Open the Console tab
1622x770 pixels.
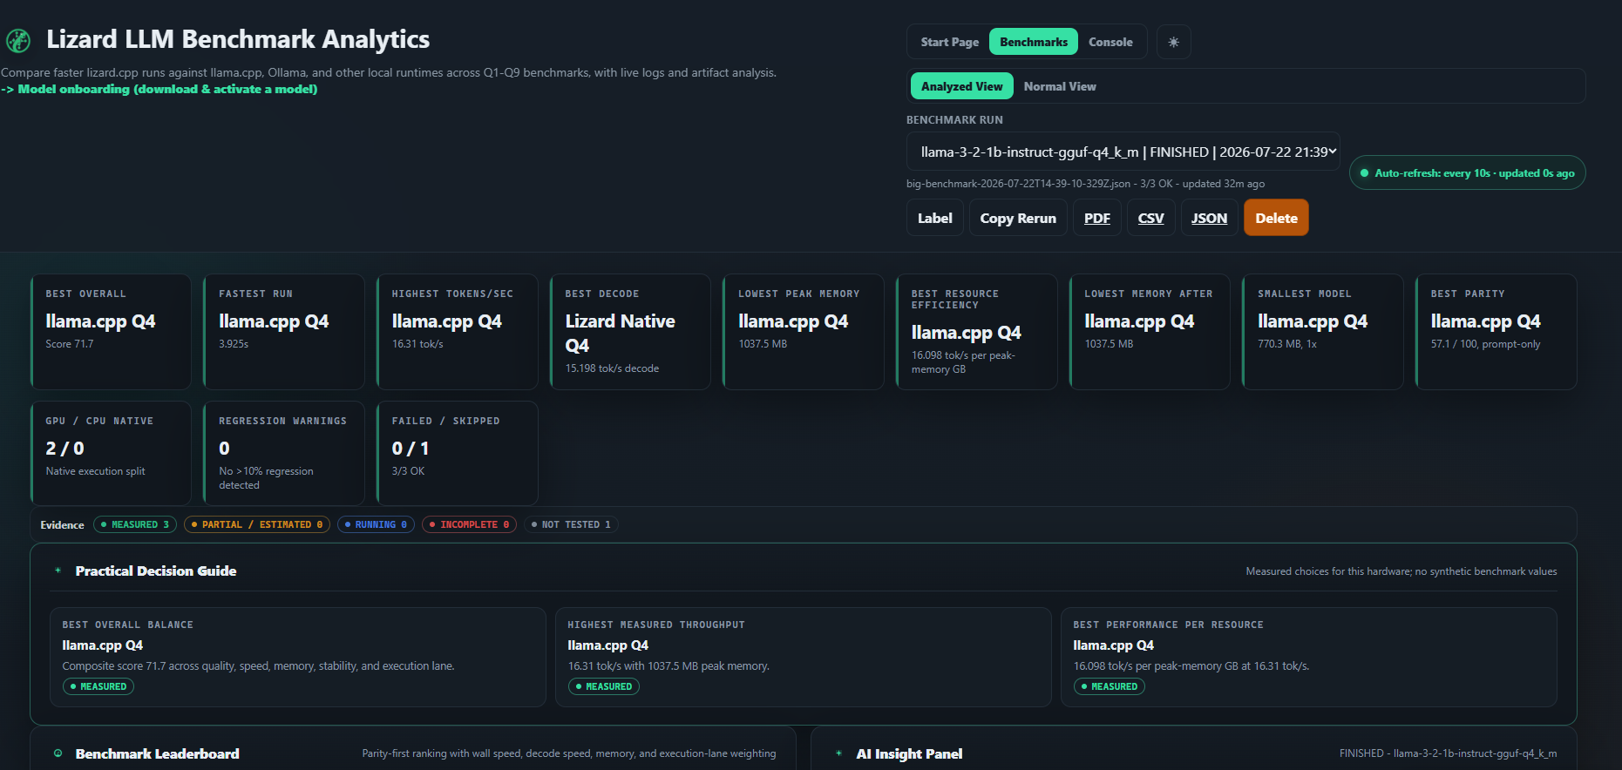tap(1110, 42)
